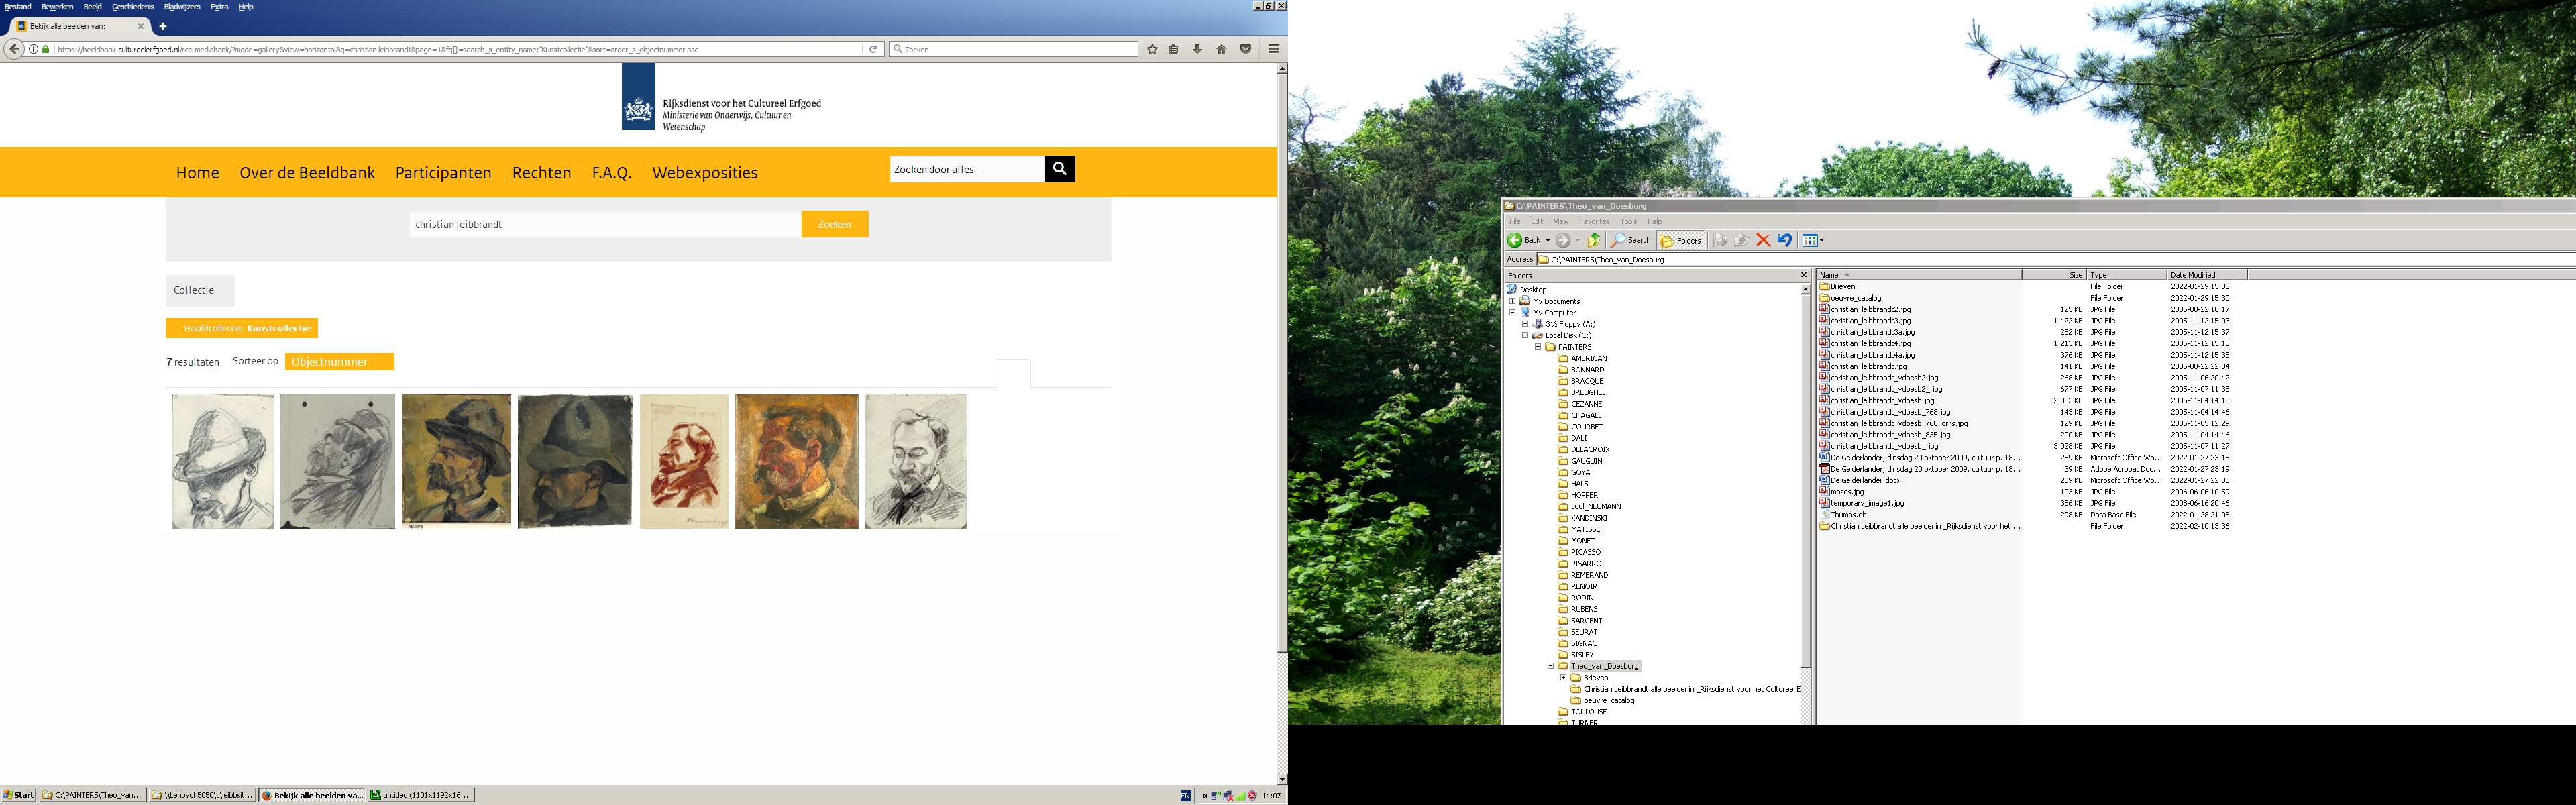This screenshot has height=805, width=2576.
Task: Click Explorer Search toolbar button
Action: pos(1631,240)
